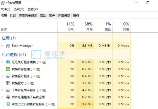Expand the 千牛安全助手服务 process row
Viewport: 158px width, 109px height.
2,90
